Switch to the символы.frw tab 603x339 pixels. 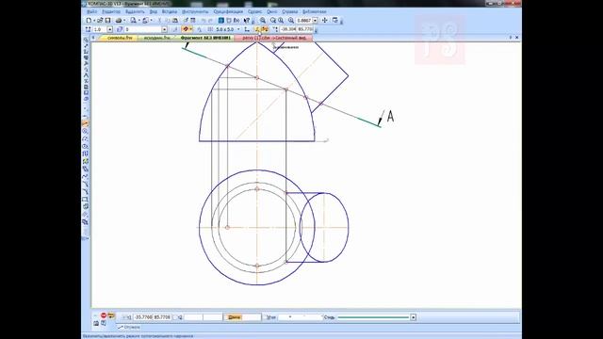tap(120, 38)
